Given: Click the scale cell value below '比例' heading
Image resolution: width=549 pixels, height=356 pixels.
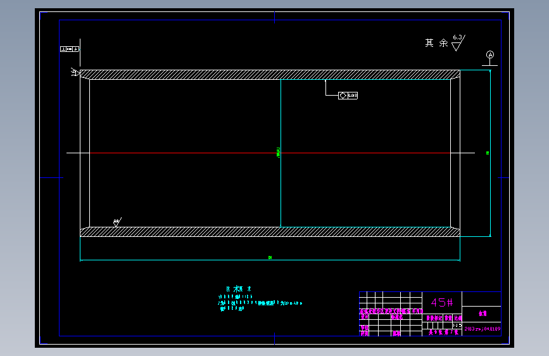Looking at the screenshot, I should pos(457,325).
